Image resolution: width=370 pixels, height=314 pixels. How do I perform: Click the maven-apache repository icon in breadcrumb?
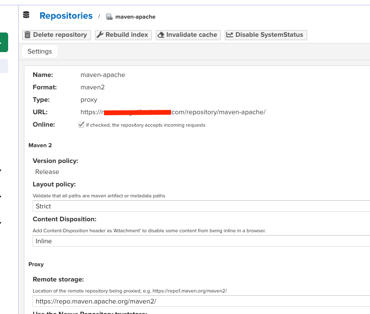coord(109,17)
